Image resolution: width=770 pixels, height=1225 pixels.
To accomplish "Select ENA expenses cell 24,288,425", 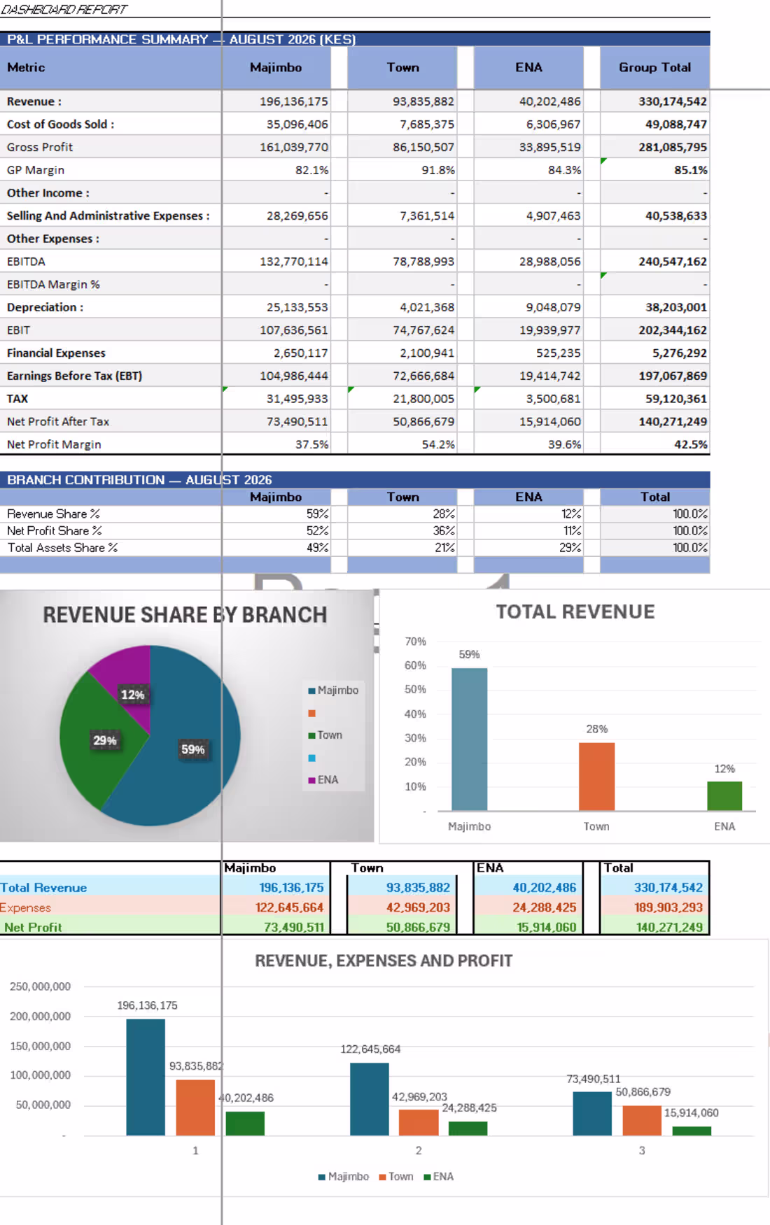I will (x=528, y=907).
